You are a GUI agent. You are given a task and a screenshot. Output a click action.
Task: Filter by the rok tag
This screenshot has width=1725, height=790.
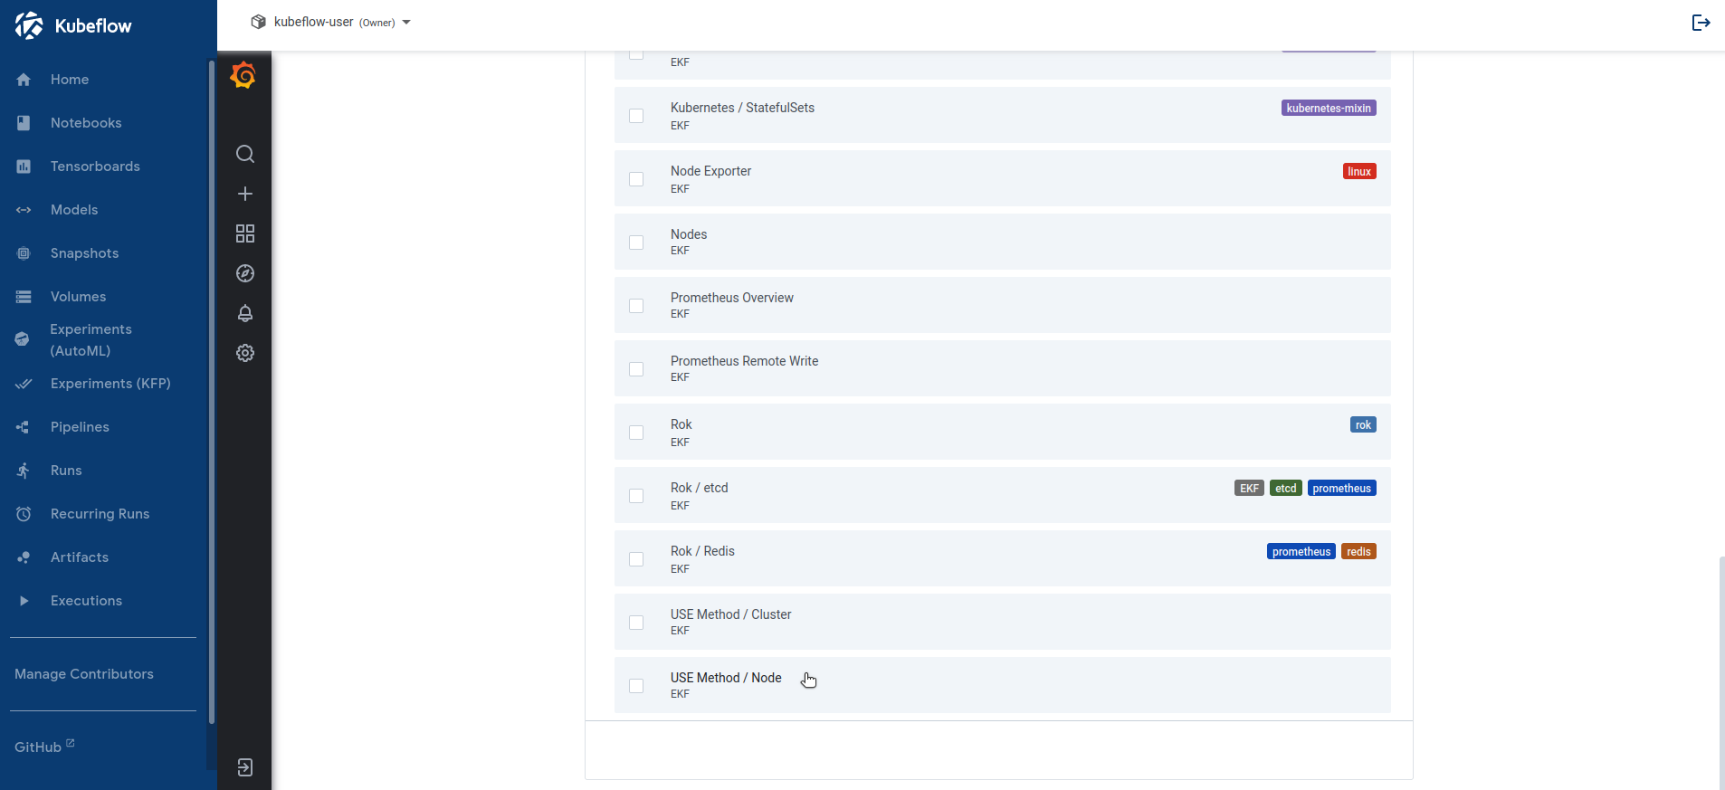point(1363,424)
